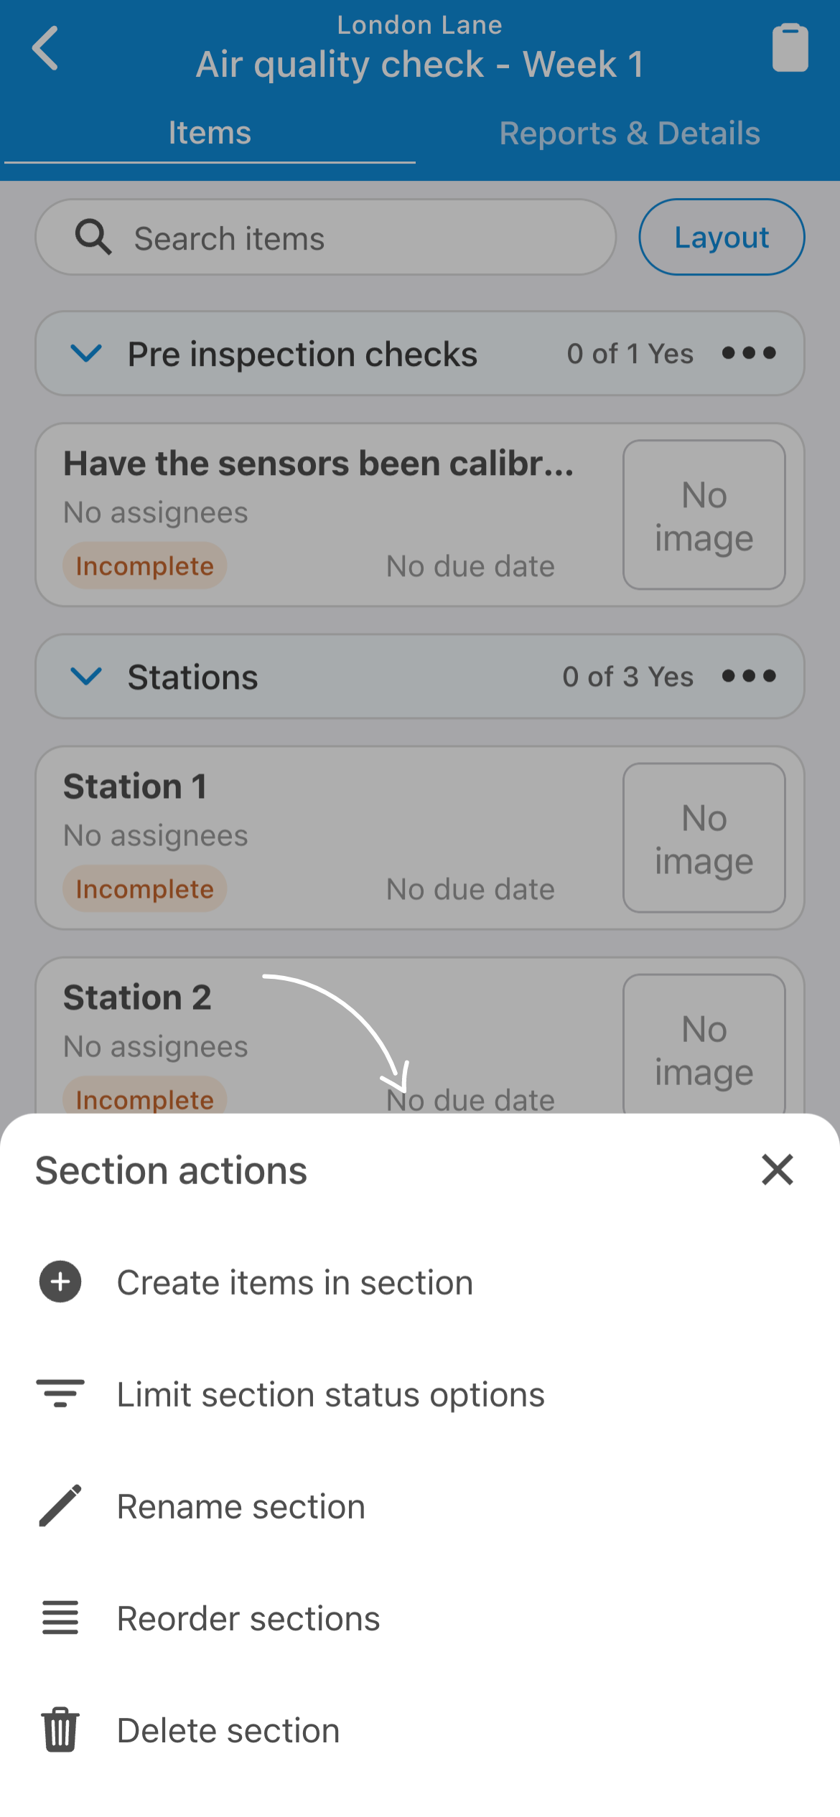Close the Section actions sheet
The width and height of the screenshot is (840, 1817).
click(778, 1170)
